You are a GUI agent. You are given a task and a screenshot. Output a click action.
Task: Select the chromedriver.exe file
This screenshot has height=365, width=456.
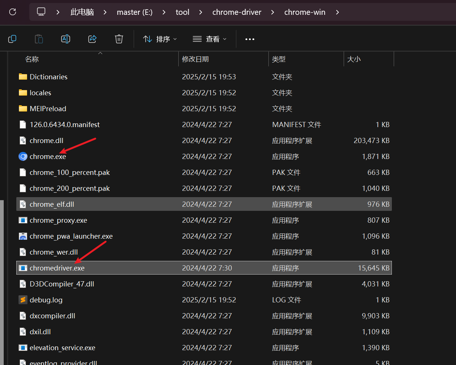tap(57, 268)
